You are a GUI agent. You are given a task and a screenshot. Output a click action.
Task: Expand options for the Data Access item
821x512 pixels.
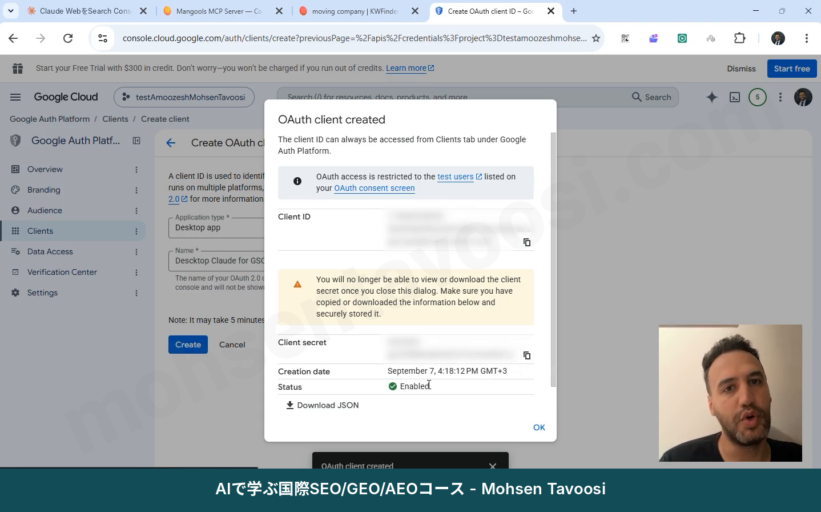click(136, 251)
